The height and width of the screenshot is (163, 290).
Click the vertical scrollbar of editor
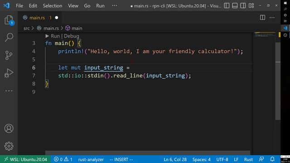pyautogui.click(x=278, y=81)
